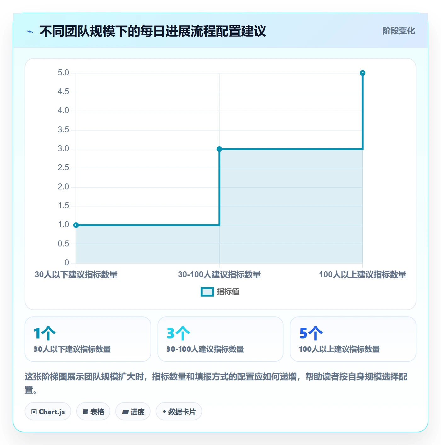Click the card caption 100人以上建议指标数量
The width and height of the screenshot is (441, 445).
pyautogui.click(x=339, y=349)
